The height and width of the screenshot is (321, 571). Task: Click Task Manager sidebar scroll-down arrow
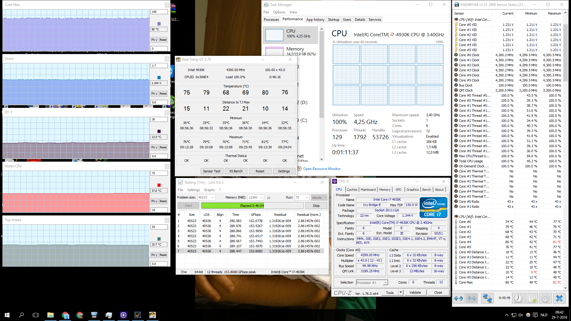click(x=321, y=159)
